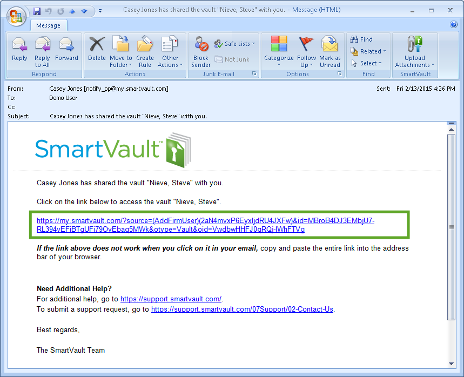Block Sender of this email
This screenshot has height=377, width=464.
click(201, 52)
